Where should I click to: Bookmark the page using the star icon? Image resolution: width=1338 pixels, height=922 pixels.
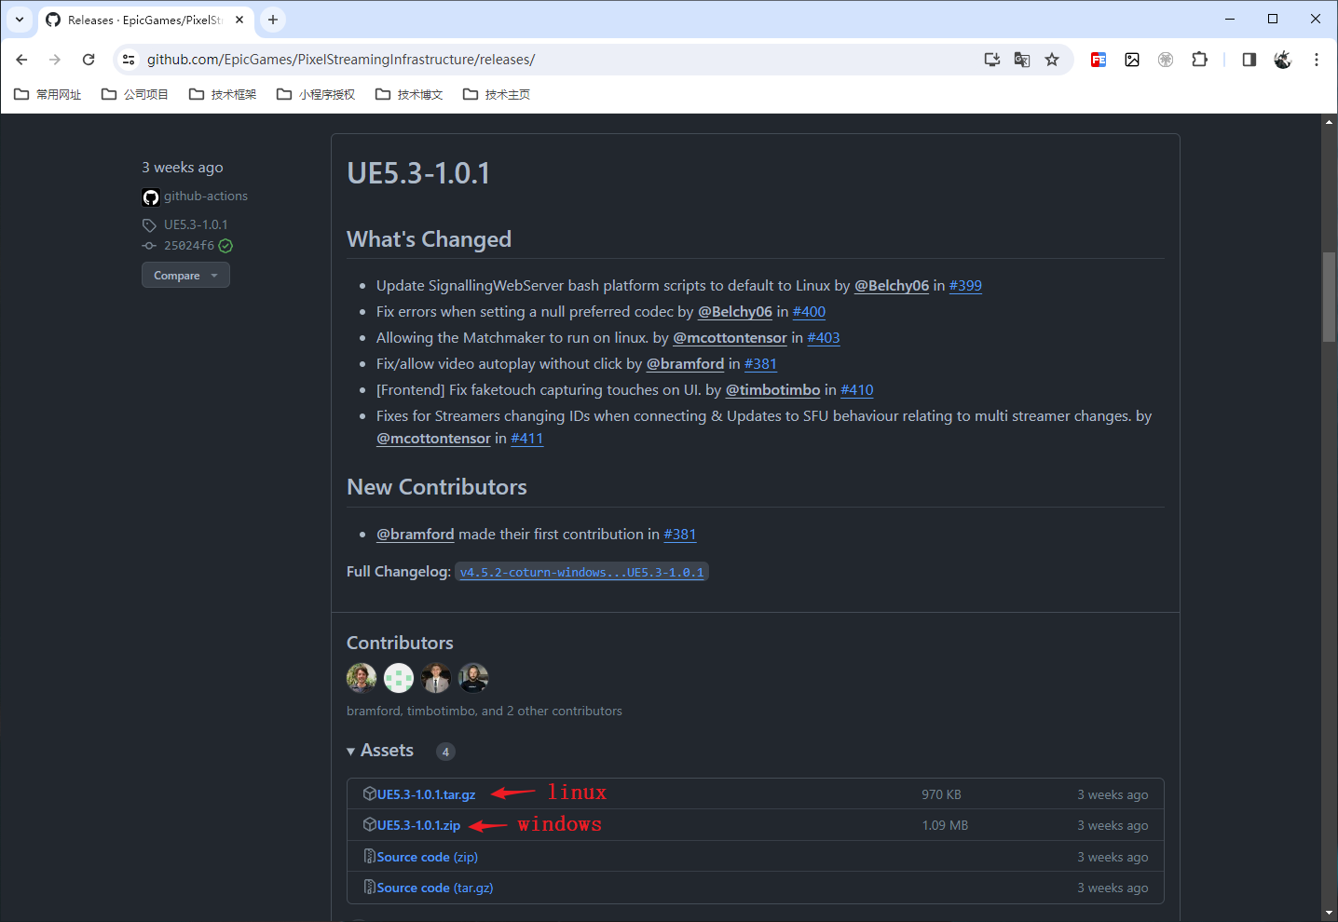[x=1052, y=59]
